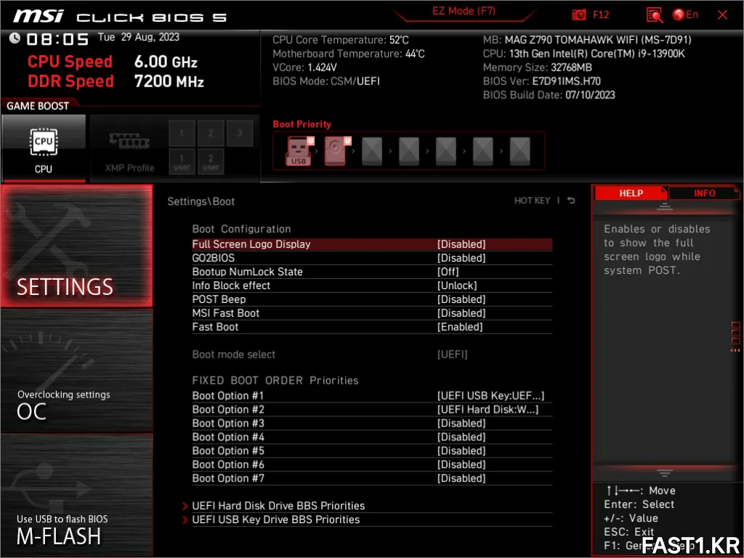
Task: Click the FIXED BOOT ORDER Priorities heading
Action: 275,381
